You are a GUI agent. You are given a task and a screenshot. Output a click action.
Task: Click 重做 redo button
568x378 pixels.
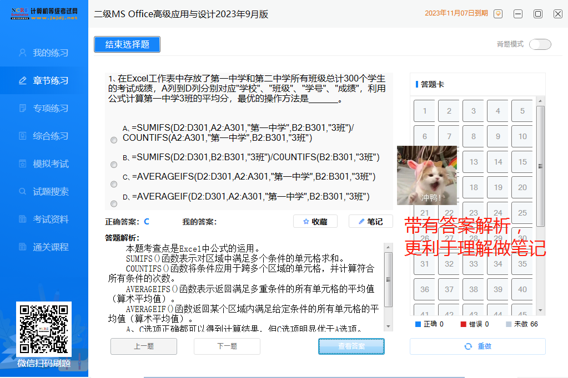click(477, 346)
